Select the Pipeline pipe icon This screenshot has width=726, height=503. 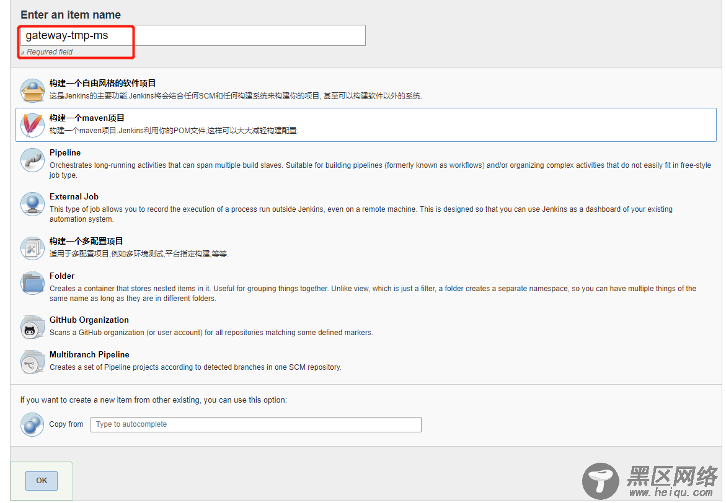32,160
